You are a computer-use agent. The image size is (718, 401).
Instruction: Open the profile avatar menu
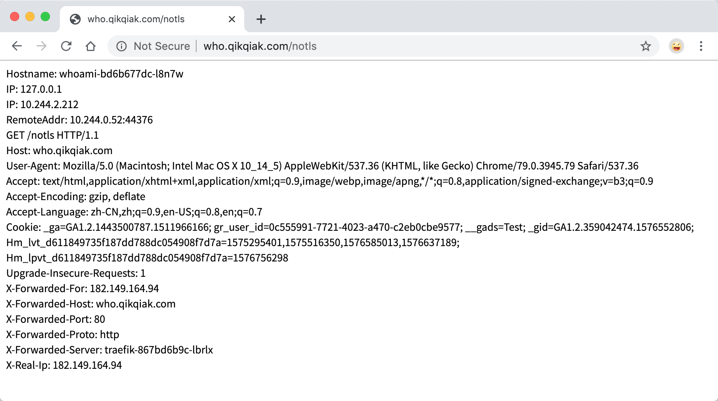click(677, 46)
